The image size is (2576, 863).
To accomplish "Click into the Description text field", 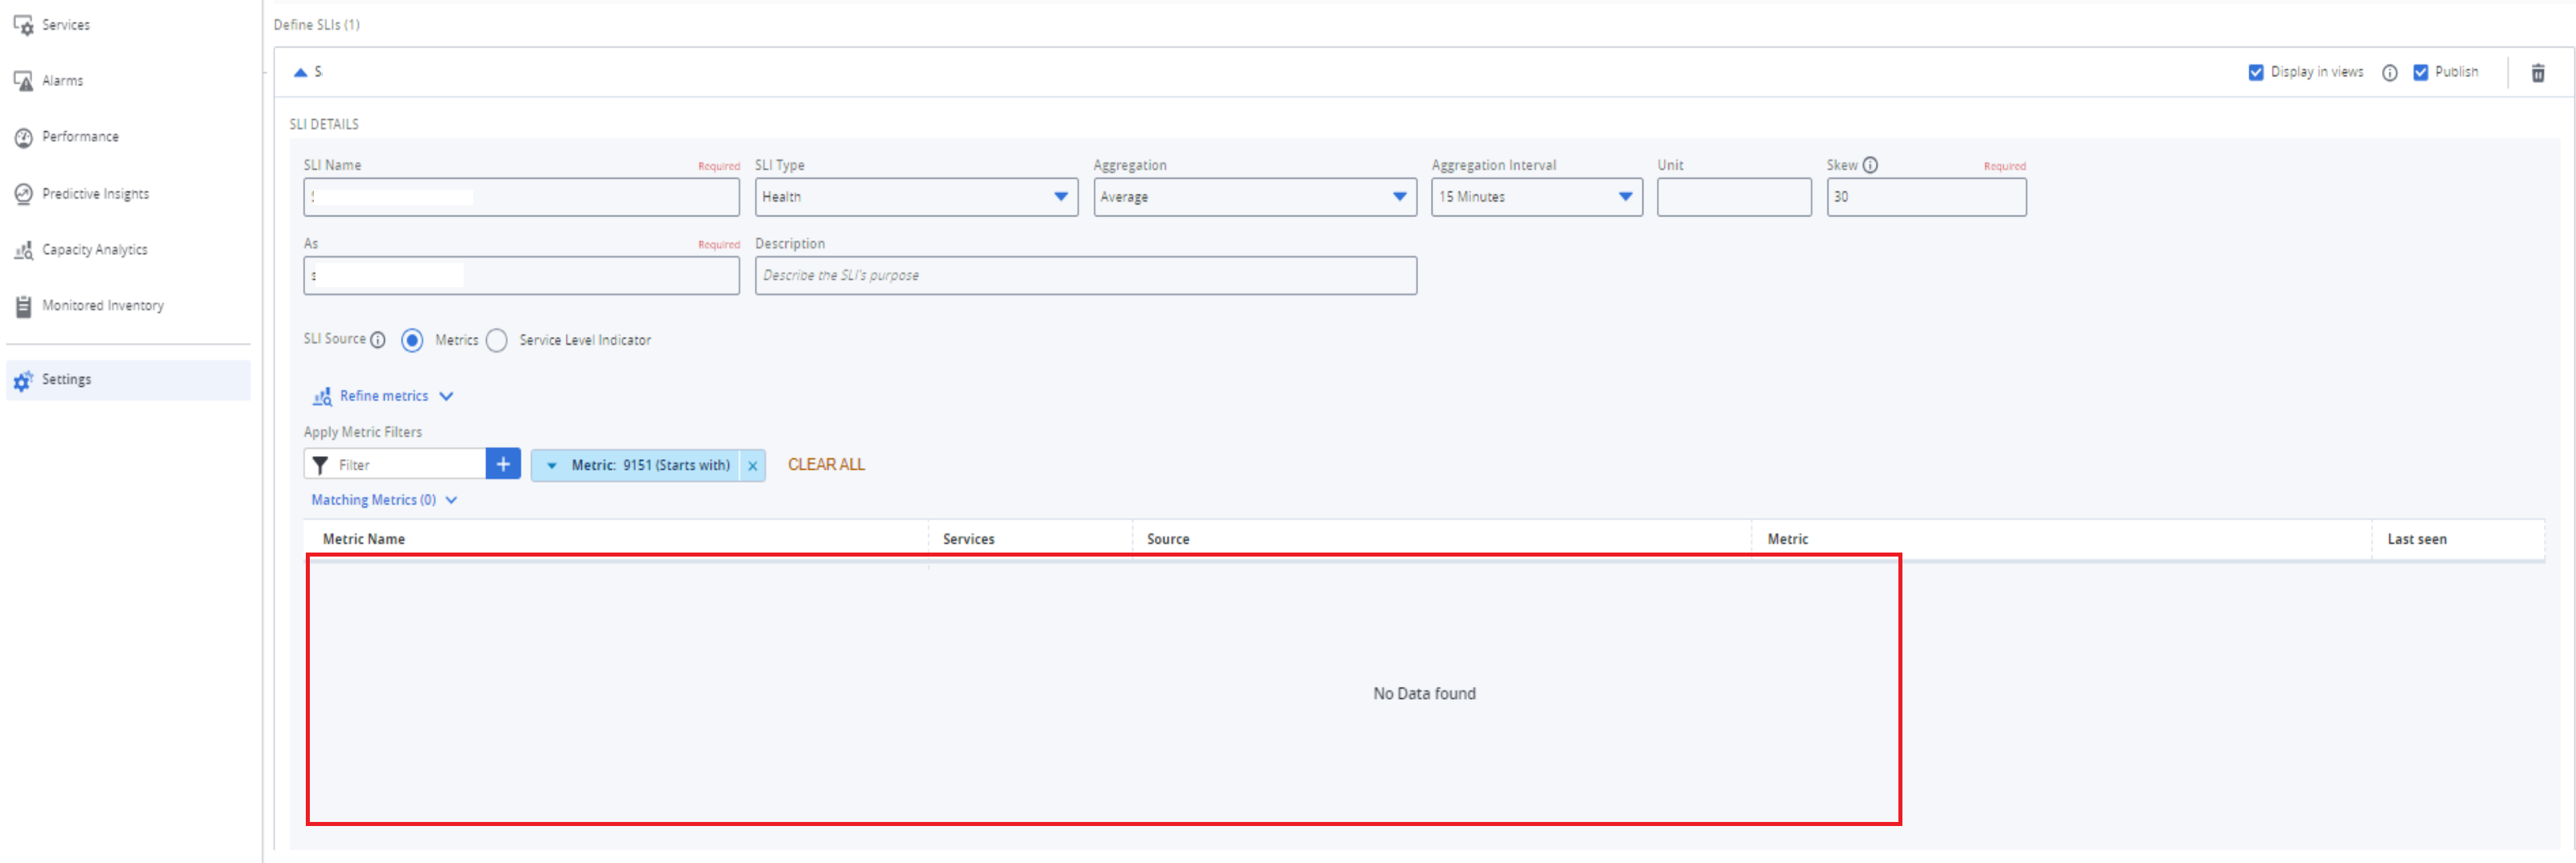I will pos(1085,276).
